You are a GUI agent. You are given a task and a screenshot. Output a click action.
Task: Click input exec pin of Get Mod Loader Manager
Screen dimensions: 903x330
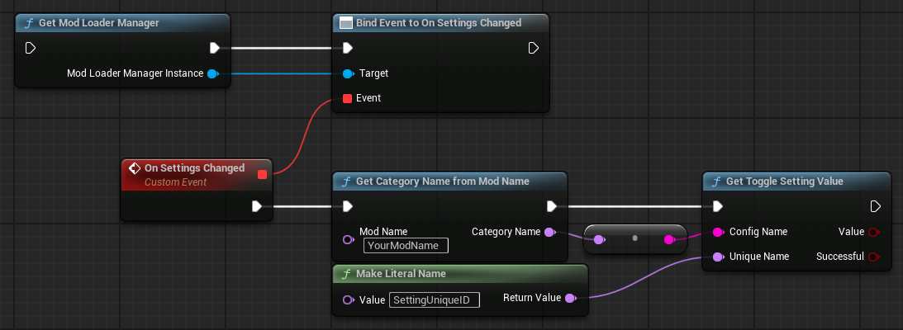click(31, 48)
